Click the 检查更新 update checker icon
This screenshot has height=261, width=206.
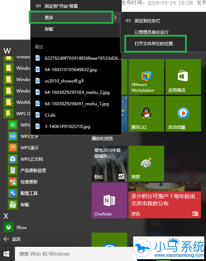click(13, 182)
